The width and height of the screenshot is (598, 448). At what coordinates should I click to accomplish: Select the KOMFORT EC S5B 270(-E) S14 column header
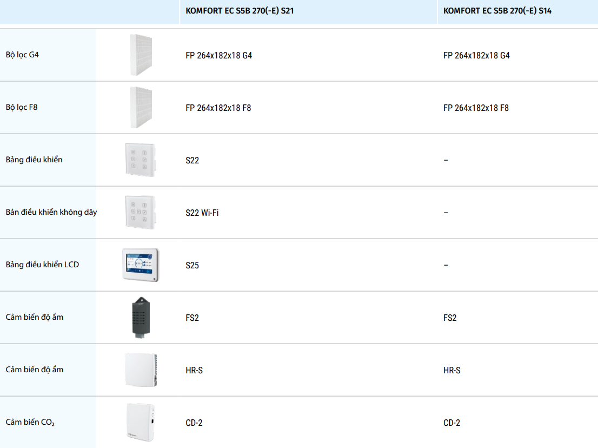click(497, 11)
